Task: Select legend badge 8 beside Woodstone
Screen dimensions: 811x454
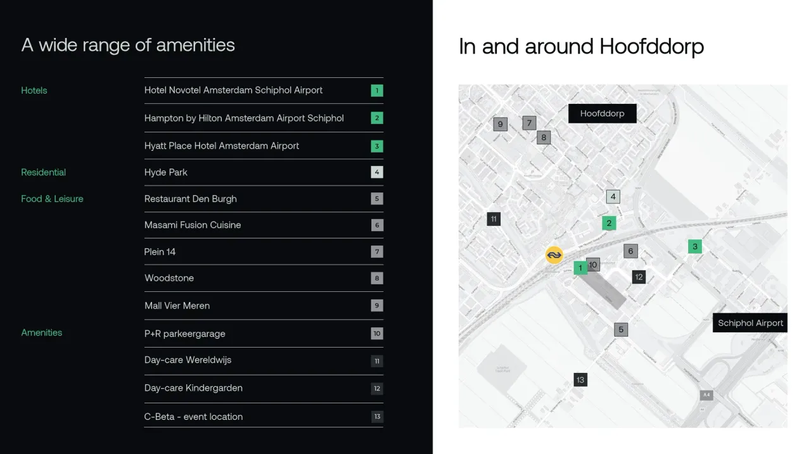Action: 377,279
